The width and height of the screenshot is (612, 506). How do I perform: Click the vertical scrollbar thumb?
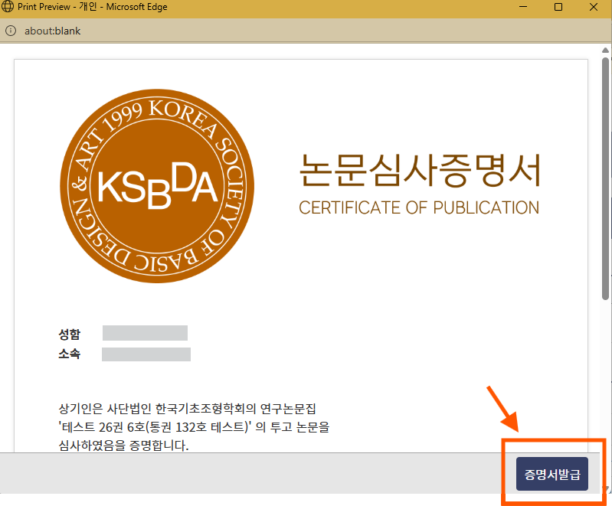coord(605,178)
